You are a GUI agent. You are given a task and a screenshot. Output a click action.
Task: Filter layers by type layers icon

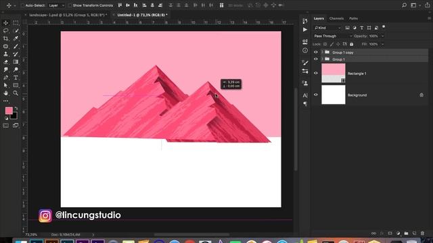(362, 28)
